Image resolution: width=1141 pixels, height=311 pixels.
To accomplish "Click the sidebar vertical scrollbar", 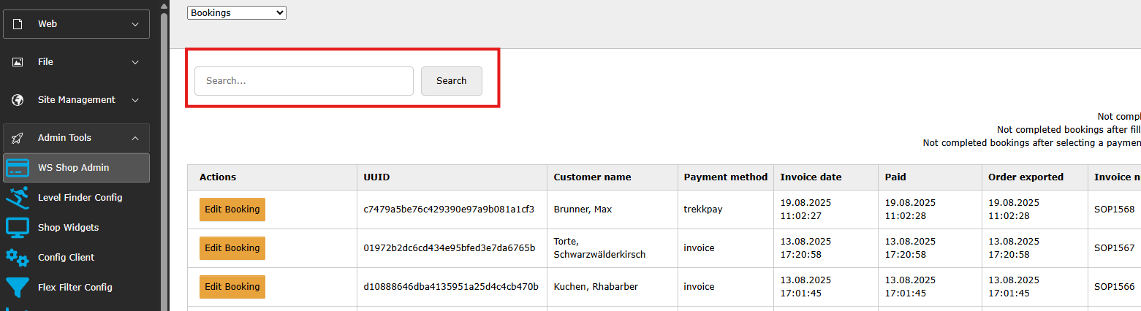I will [x=164, y=146].
